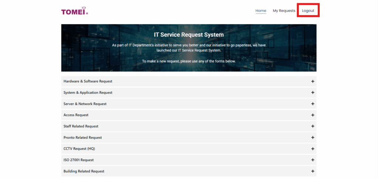The image size is (378, 179).
Task: Click plus icon beside Access Request
Action: (313, 115)
